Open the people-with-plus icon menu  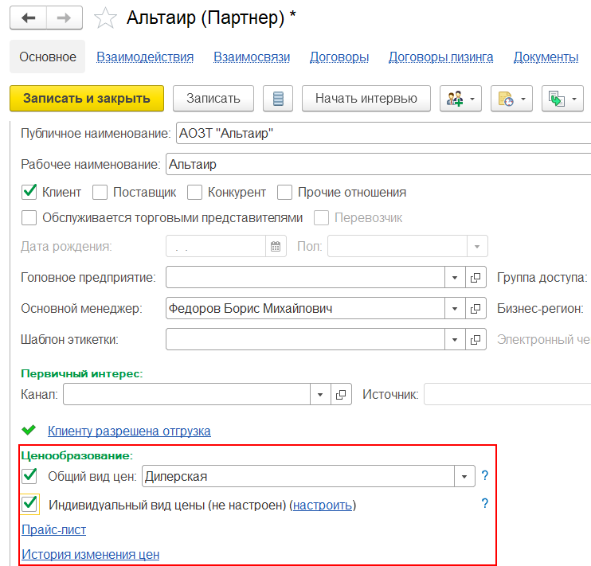point(461,99)
